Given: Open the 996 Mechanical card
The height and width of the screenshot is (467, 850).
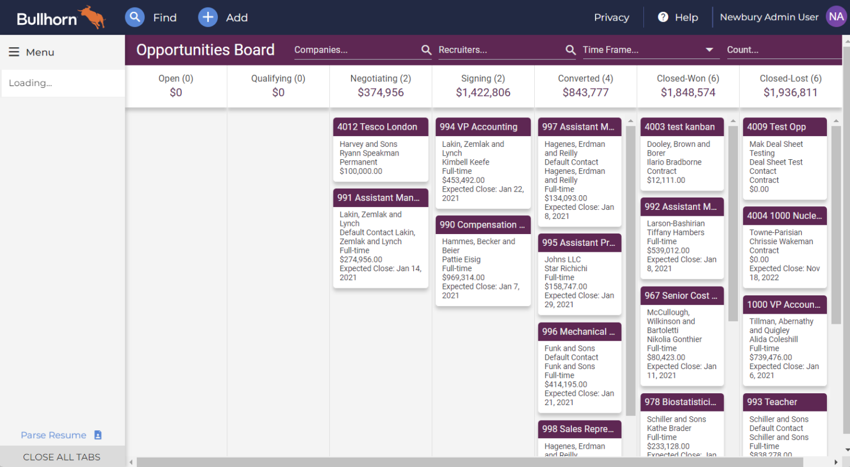Looking at the screenshot, I should point(580,367).
